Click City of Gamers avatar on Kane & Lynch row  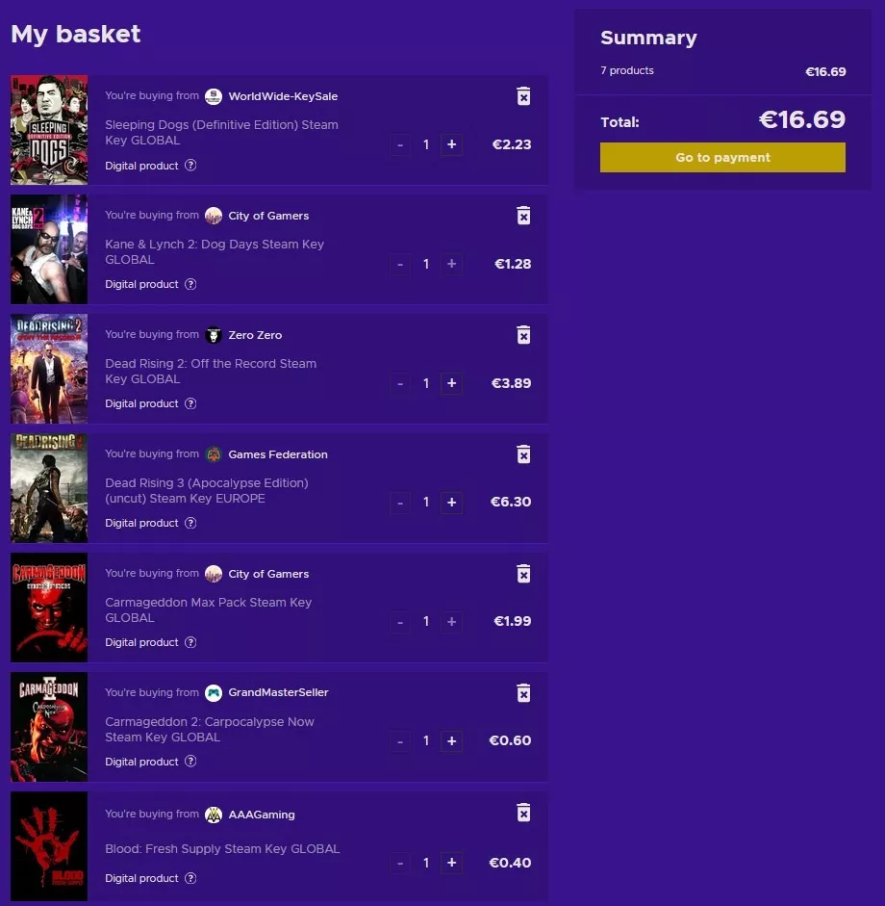214,216
